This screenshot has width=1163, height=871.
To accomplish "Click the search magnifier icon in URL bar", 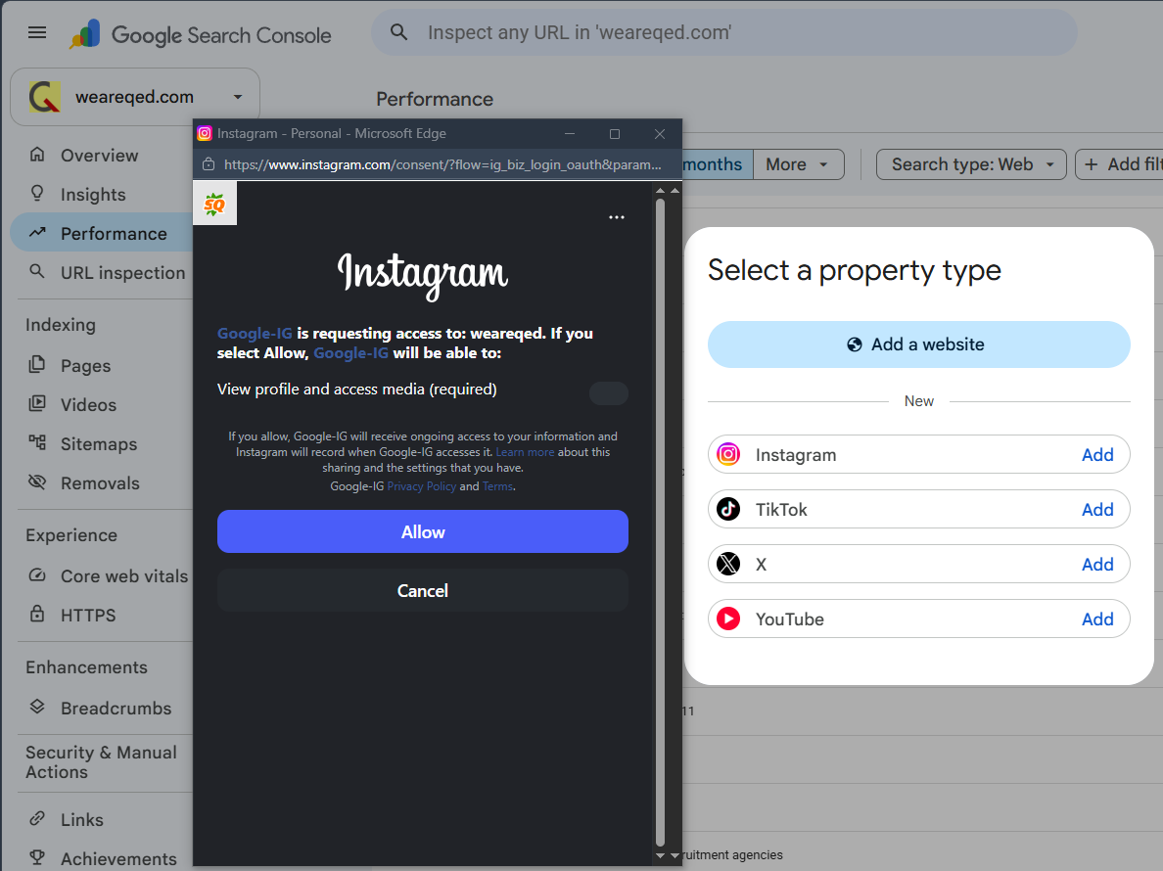I will (x=399, y=32).
